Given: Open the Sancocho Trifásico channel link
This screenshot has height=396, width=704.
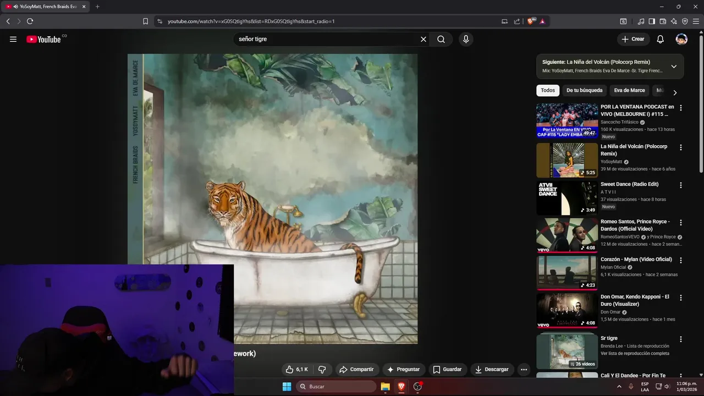Looking at the screenshot, I should (x=619, y=122).
